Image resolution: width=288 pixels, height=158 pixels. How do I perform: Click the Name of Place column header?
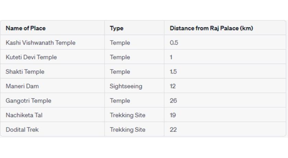(26, 28)
